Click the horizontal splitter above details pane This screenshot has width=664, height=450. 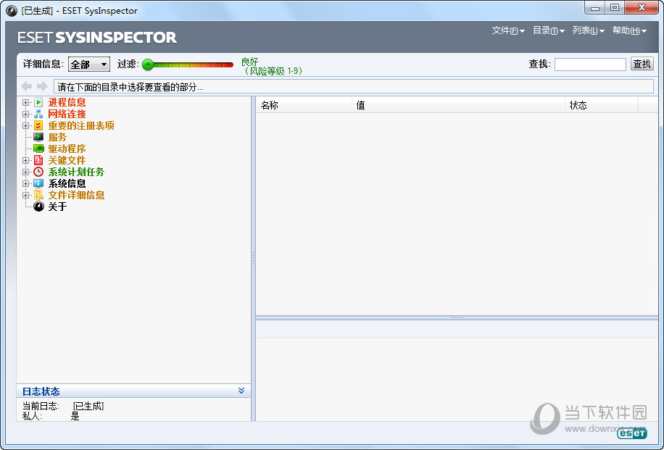pos(457,317)
